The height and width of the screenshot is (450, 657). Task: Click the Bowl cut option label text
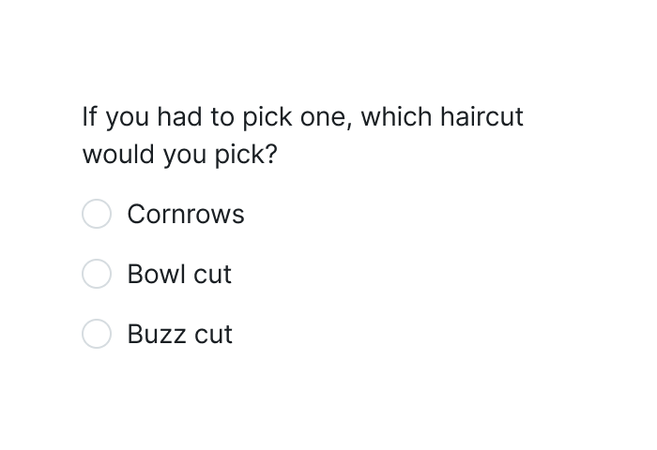179,274
